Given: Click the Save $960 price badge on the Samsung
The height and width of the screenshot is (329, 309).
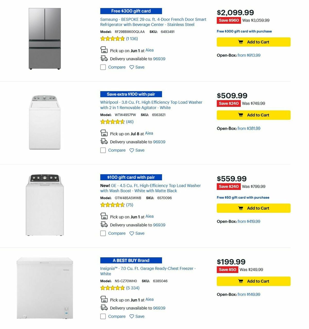Looking at the screenshot, I should pyautogui.click(x=229, y=20).
